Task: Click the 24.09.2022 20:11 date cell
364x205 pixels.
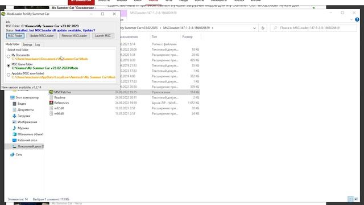Action: pos(126,97)
